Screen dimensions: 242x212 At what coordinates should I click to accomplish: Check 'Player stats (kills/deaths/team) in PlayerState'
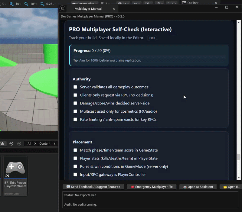point(75,158)
